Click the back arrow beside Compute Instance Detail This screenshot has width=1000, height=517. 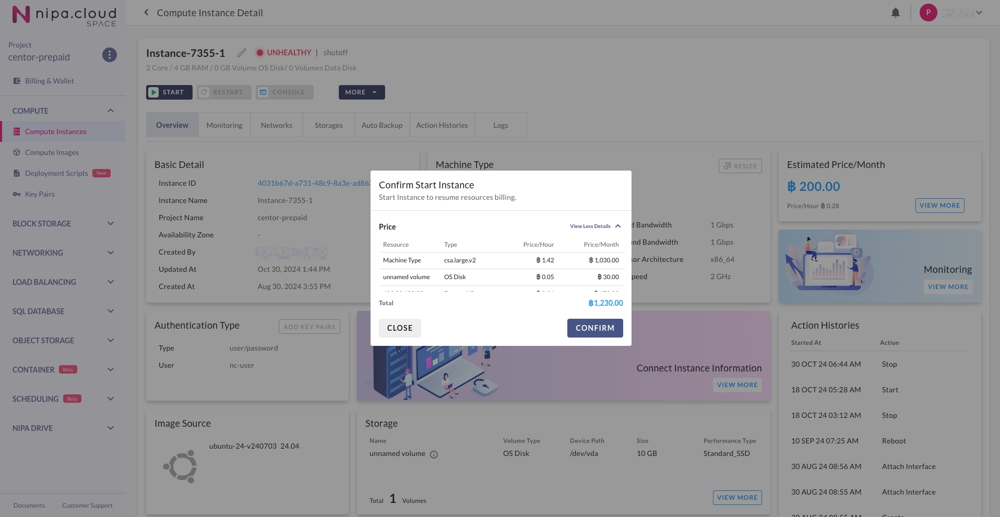tap(146, 13)
